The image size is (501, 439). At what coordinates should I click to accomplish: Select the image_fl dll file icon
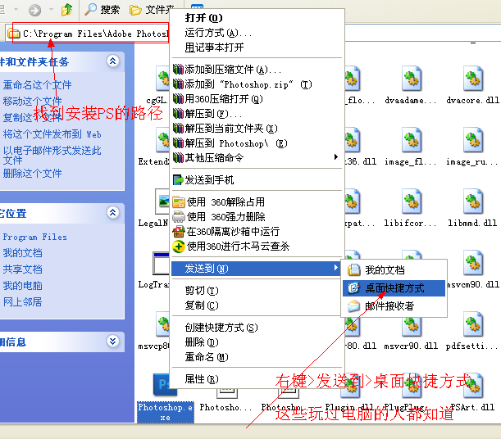tap(411, 140)
